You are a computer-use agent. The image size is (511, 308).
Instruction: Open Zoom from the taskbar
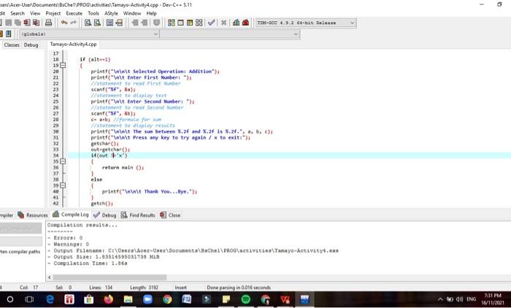click(147, 299)
